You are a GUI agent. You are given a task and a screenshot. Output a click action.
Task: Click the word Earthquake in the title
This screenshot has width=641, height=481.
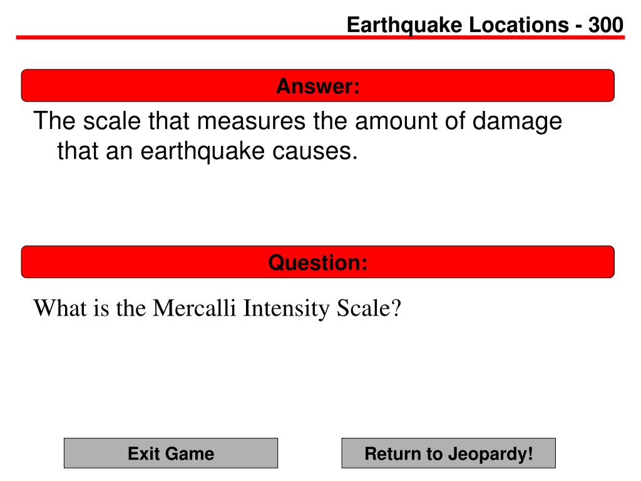[404, 26]
